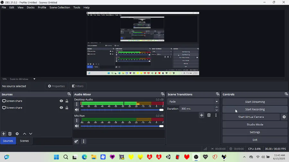Image resolution: width=289 pixels, height=162 pixels.
Task: Pop out the Sources dock
Action: coord(69,94)
